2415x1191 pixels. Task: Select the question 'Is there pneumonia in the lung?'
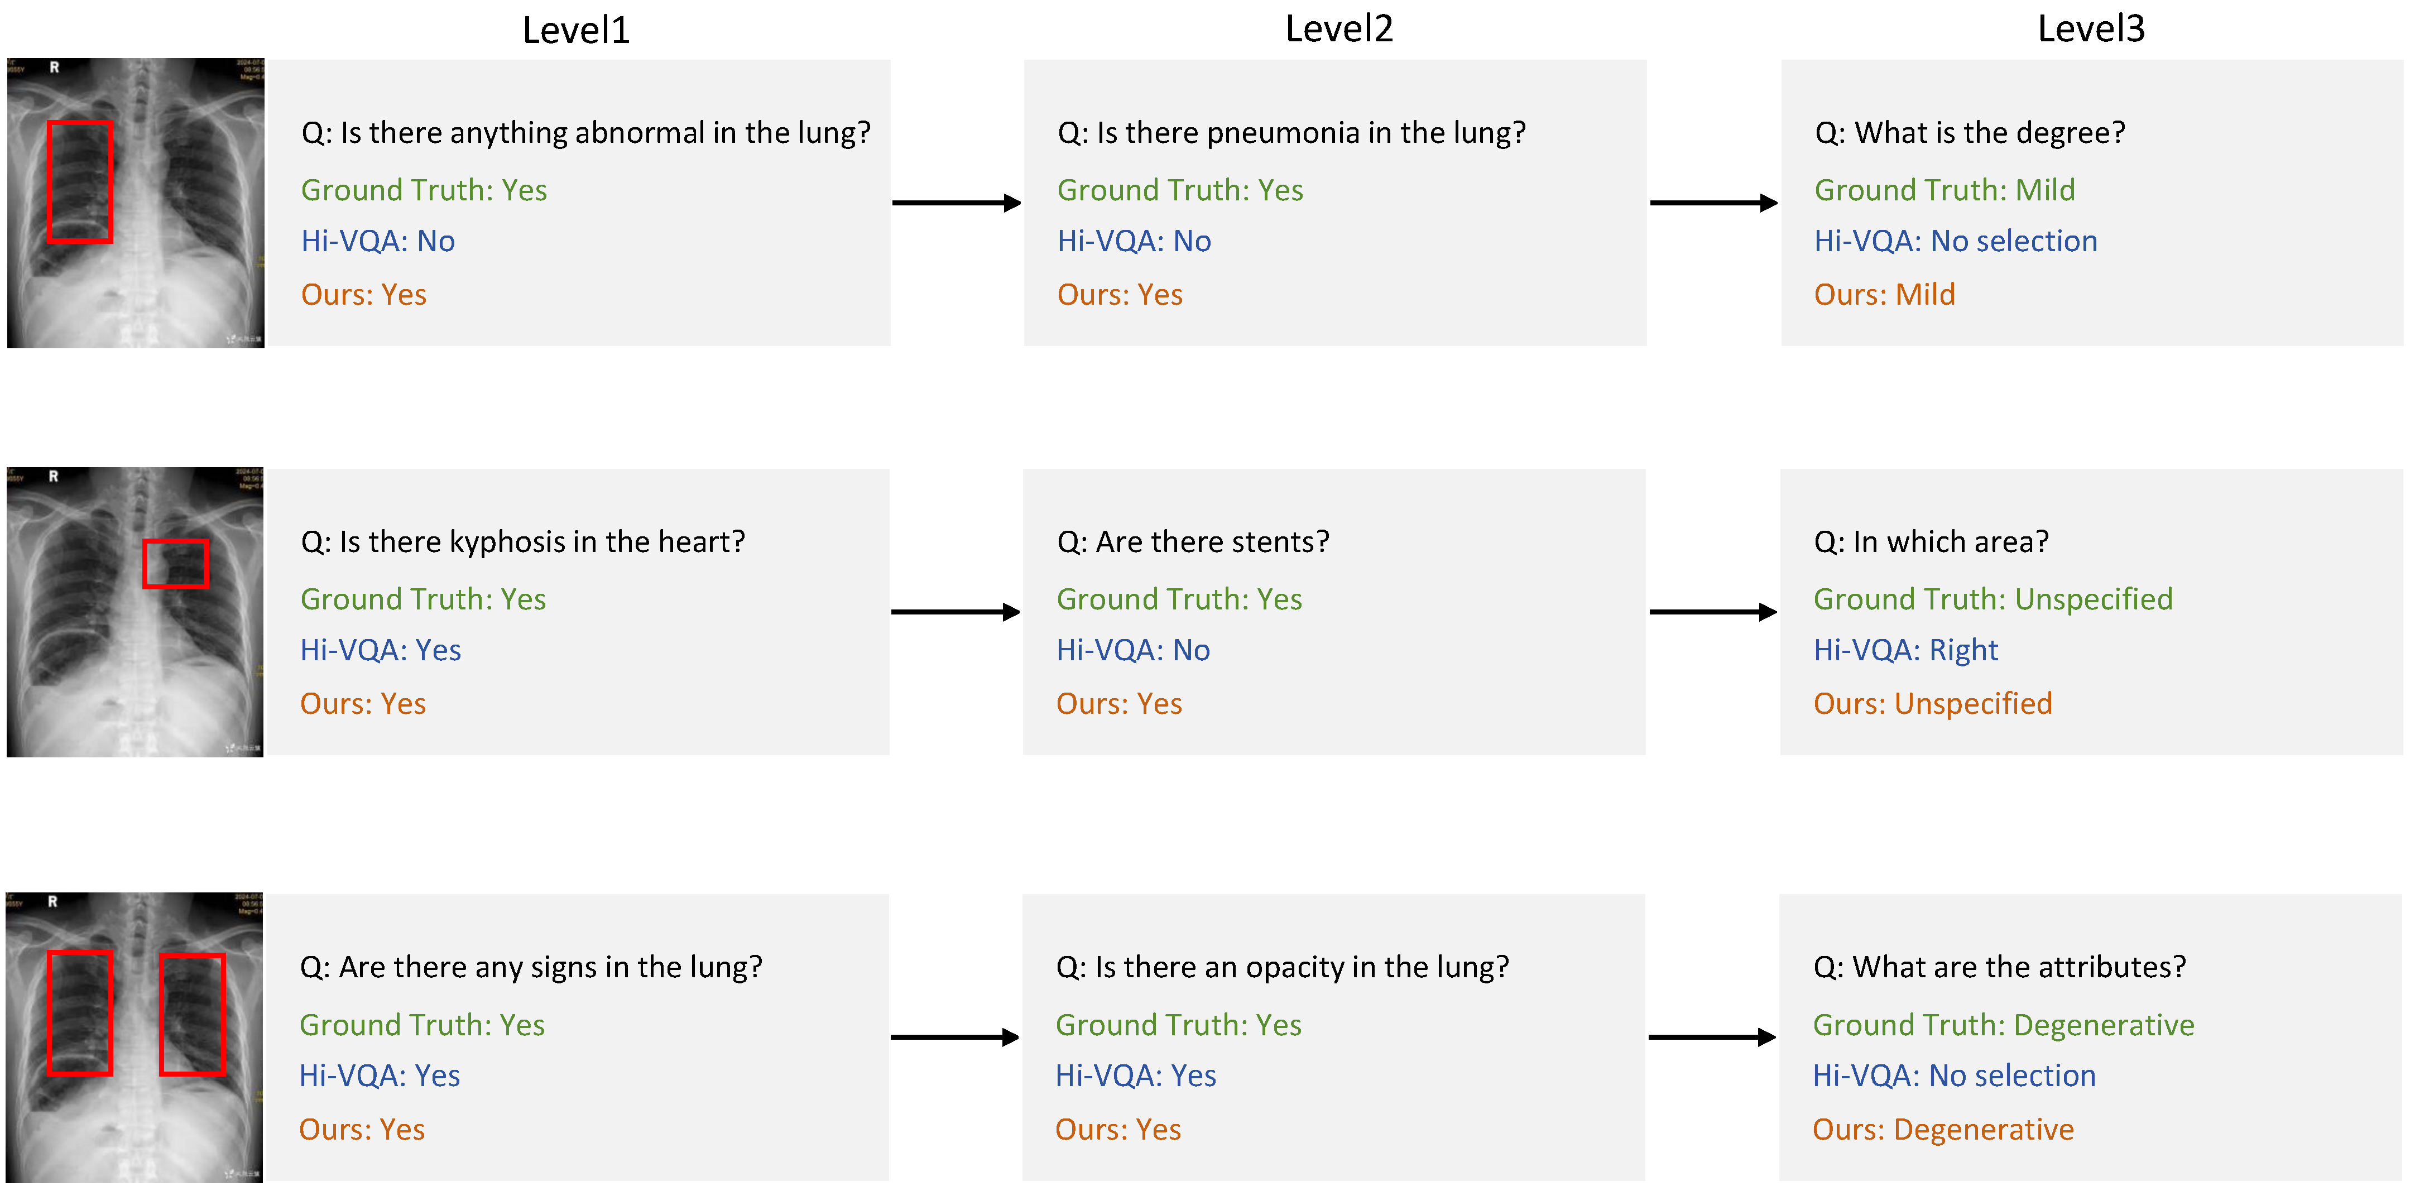tap(1291, 133)
